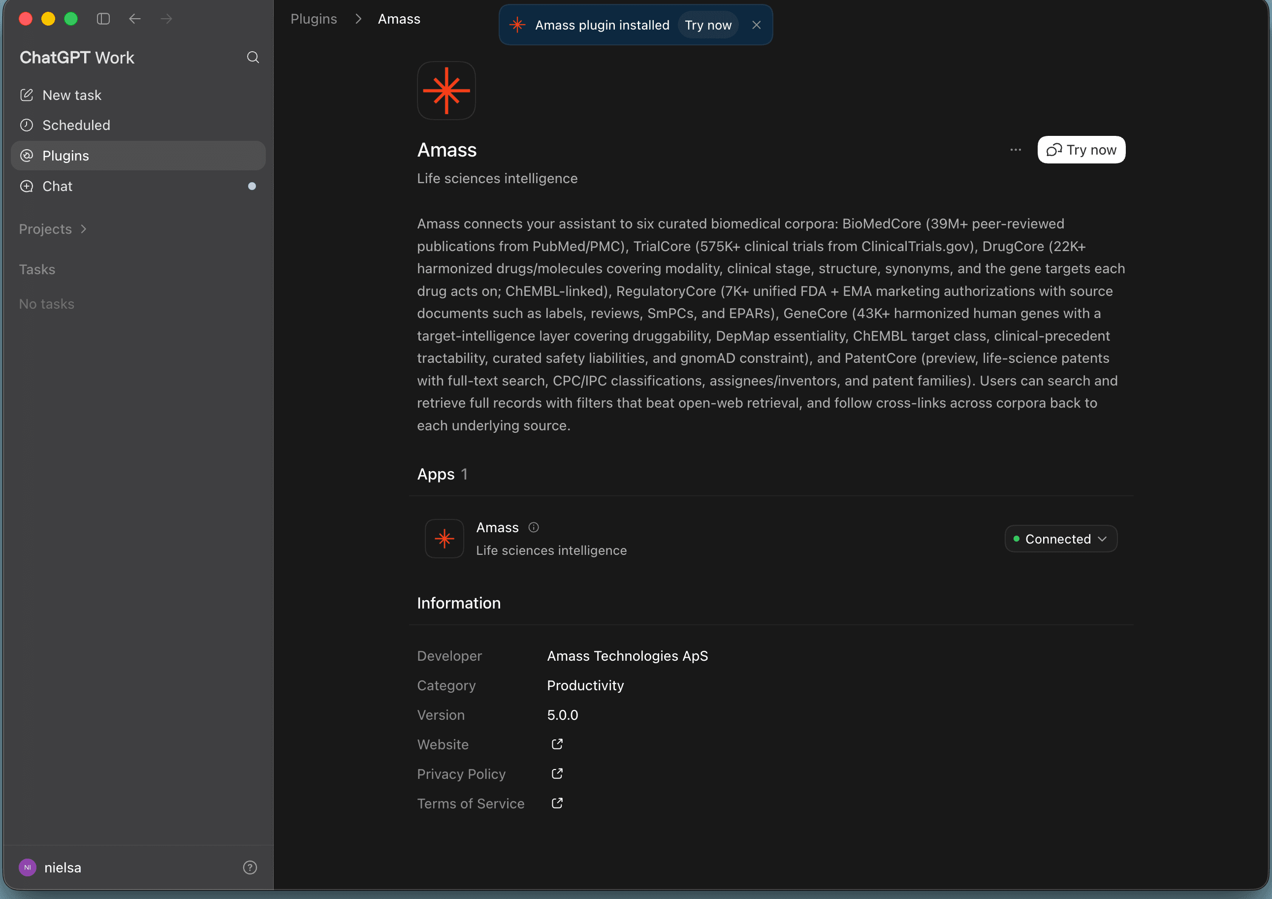Click the Amass star icon in notification

click(x=517, y=25)
